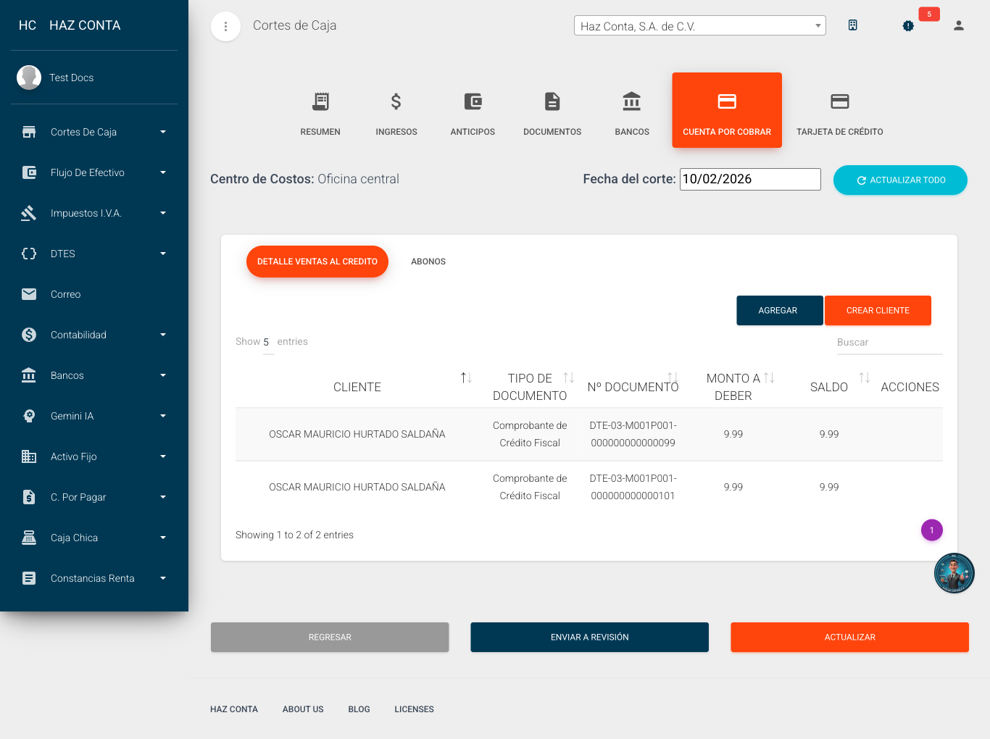Open the user profile icon at top right
Screen dimensions: 990x739
coord(958,25)
